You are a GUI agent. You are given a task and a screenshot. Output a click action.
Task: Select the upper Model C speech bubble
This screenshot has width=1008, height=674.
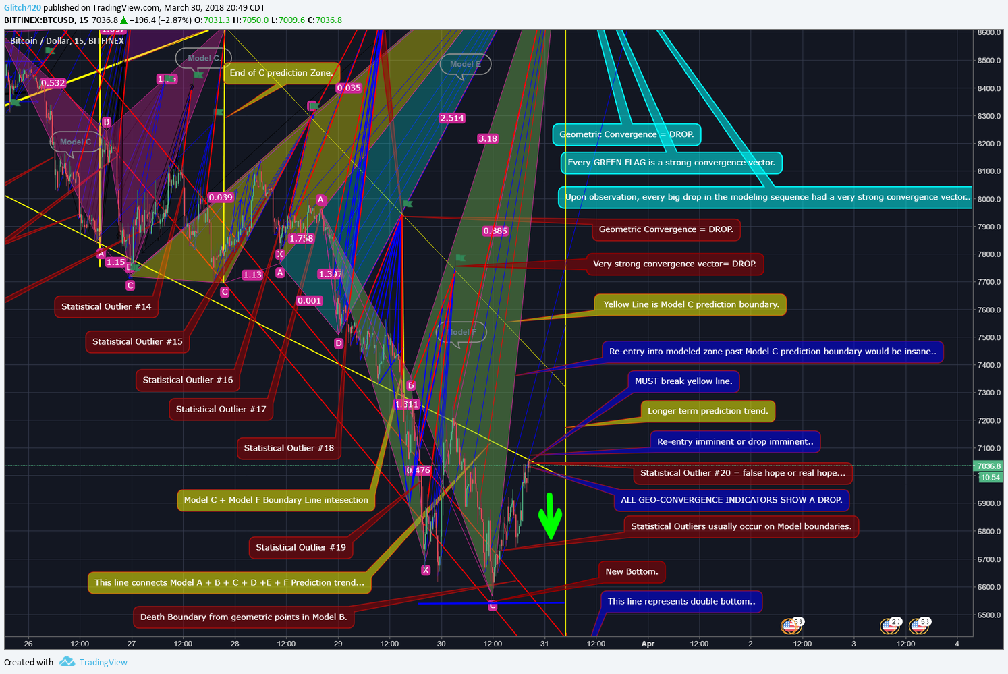[x=204, y=59]
